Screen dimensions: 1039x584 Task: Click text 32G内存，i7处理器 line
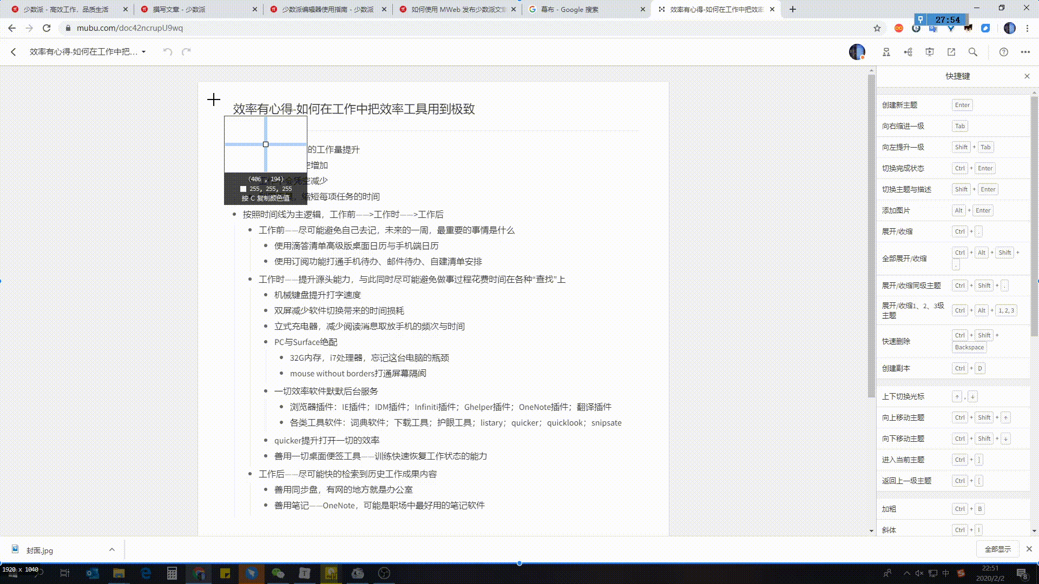pyautogui.click(x=369, y=358)
